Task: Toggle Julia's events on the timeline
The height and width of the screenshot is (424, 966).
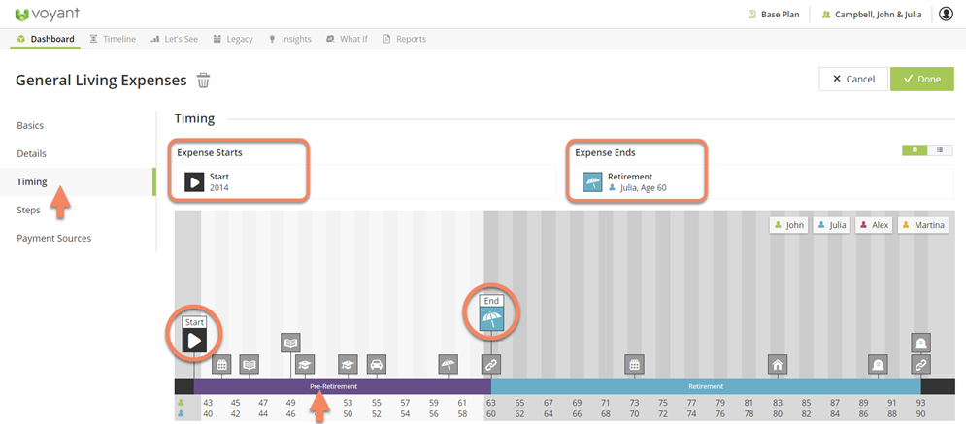Action: pyautogui.click(x=834, y=225)
